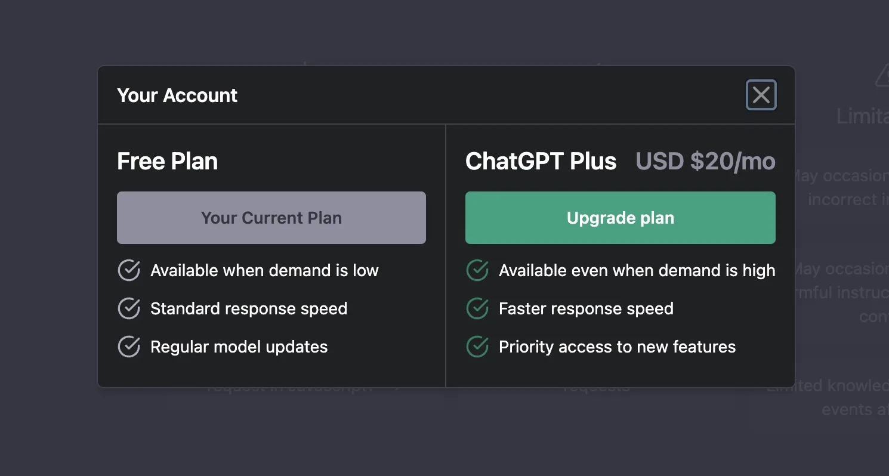Click the Standard response speed text

point(249,308)
